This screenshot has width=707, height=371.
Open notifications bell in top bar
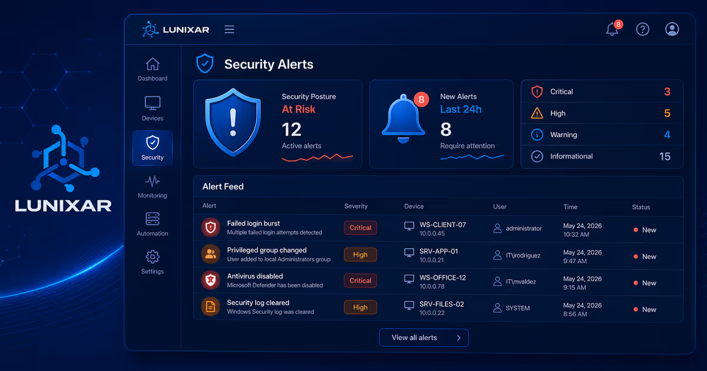tap(613, 29)
